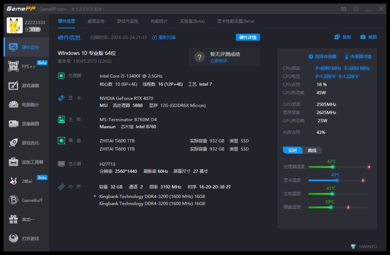This screenshot has height=255, width=390.
Task: Select 实时 realtime toggle
Action: [x=292, y=150]
